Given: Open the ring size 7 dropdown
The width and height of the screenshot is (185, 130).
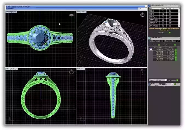Looking at the screenshot, I should 172,84.
